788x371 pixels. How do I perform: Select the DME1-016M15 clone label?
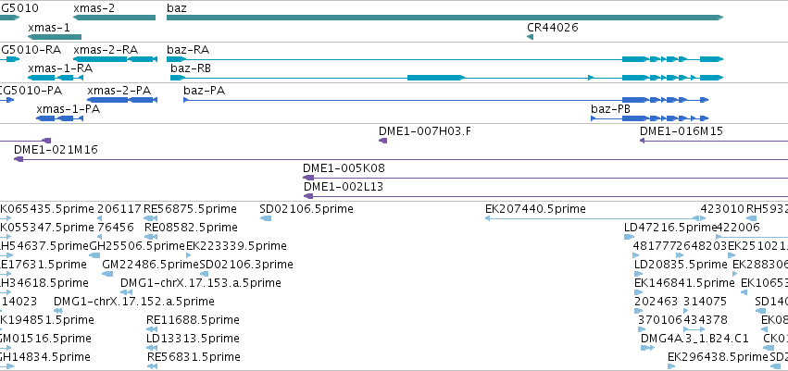[681, 131]
